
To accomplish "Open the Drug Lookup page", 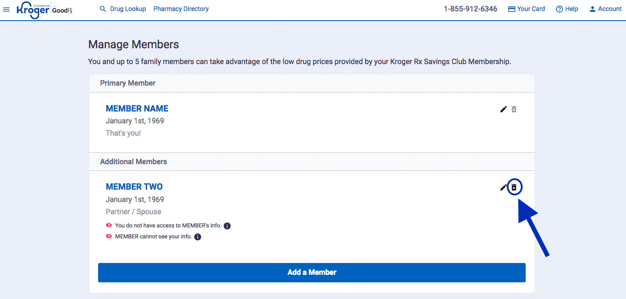I will [x=128, y=9].
